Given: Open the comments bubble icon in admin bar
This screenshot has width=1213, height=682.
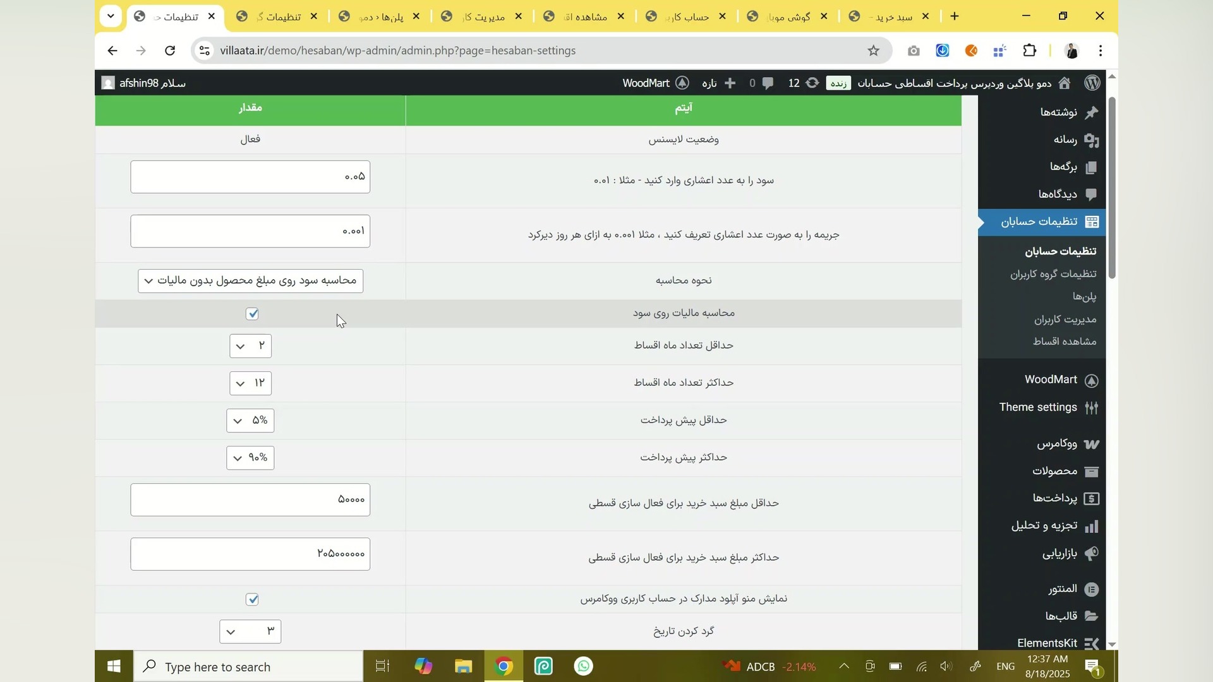Looking at the screenshot, I should coord(768,83).
